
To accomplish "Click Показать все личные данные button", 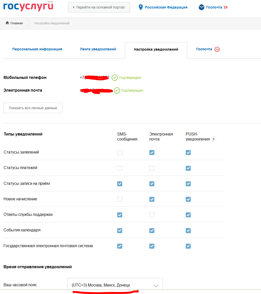I will click(33, 108).
